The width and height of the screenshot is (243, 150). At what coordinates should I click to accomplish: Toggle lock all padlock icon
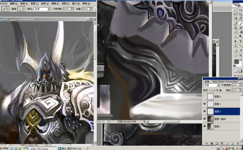pyautogui.click(x=220, y=90)
